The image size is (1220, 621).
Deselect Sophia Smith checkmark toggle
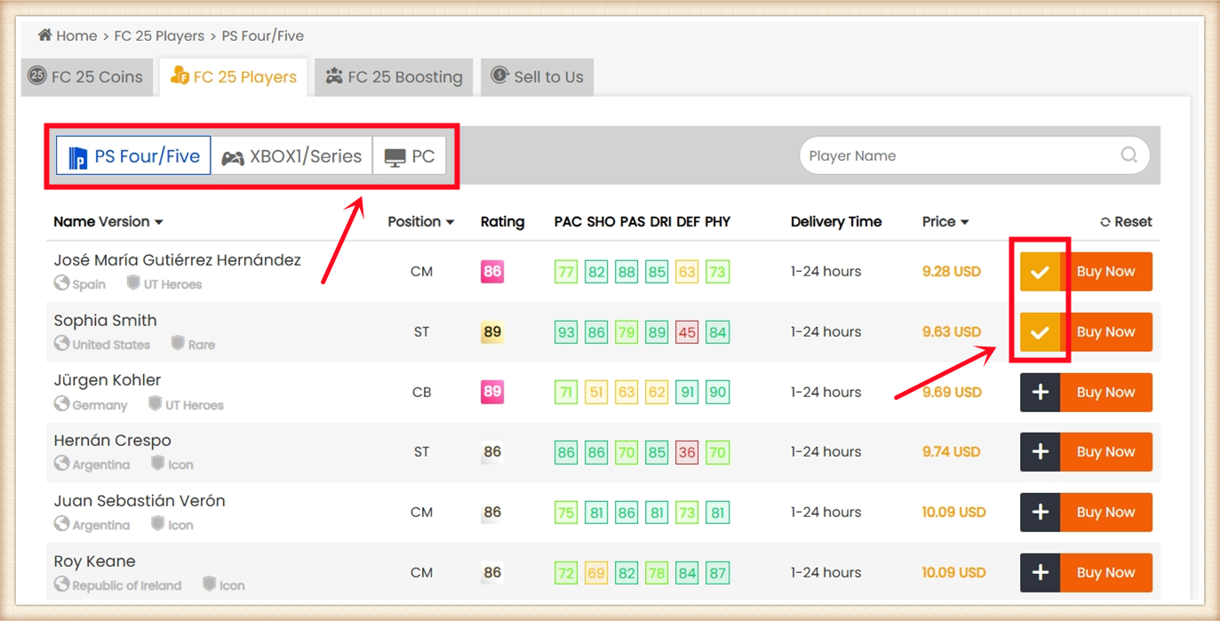[x=1041, y=332]
